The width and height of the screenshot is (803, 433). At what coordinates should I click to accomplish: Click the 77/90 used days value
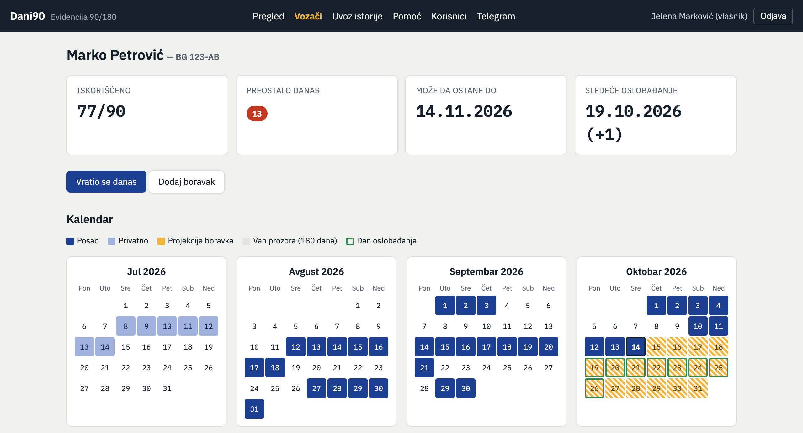point(101,111)
